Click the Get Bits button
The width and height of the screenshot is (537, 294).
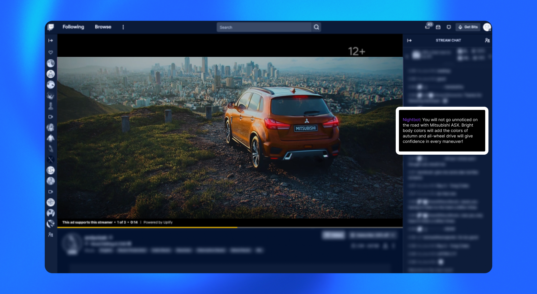[468, 27]
